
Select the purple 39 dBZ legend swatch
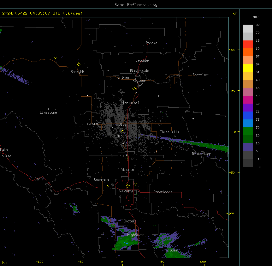pyautogui.click(x=248, y=108)
